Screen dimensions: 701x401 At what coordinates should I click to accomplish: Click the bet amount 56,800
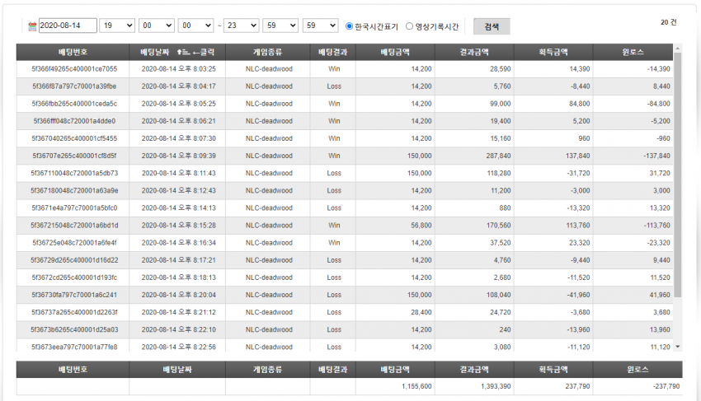click(x=421, y=226)
